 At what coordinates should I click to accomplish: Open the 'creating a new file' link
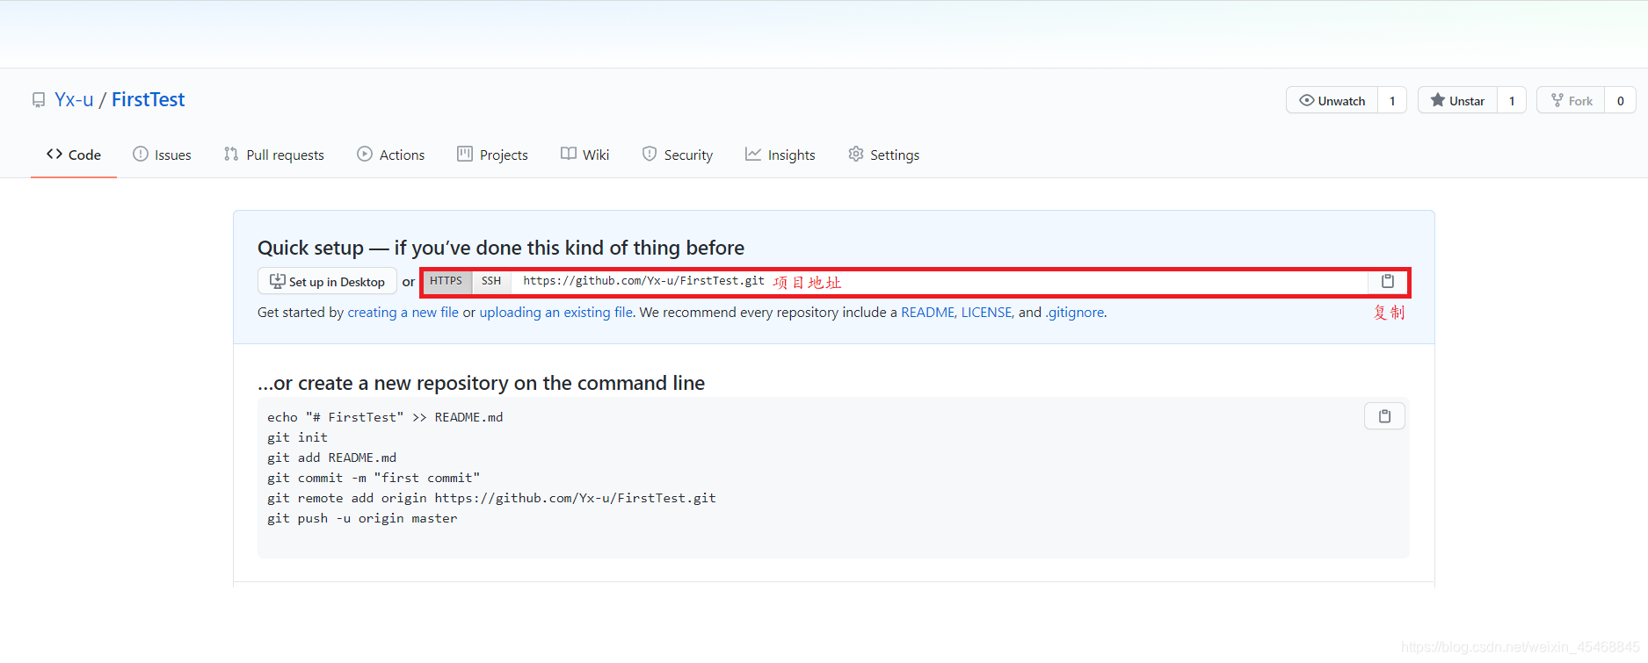click(403, 313)
